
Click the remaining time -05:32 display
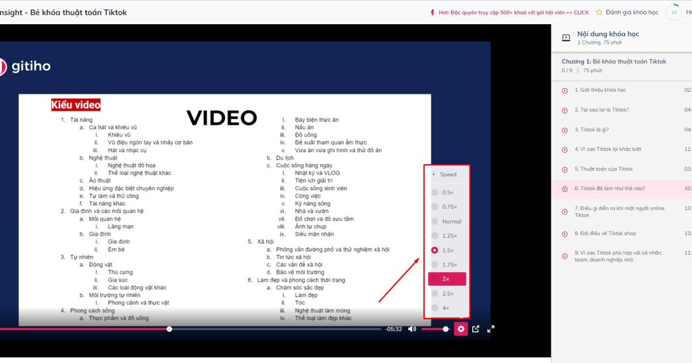(x=393, y=329)
